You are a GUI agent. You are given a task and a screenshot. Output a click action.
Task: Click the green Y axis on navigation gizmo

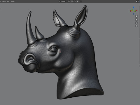tap(132, 10)
